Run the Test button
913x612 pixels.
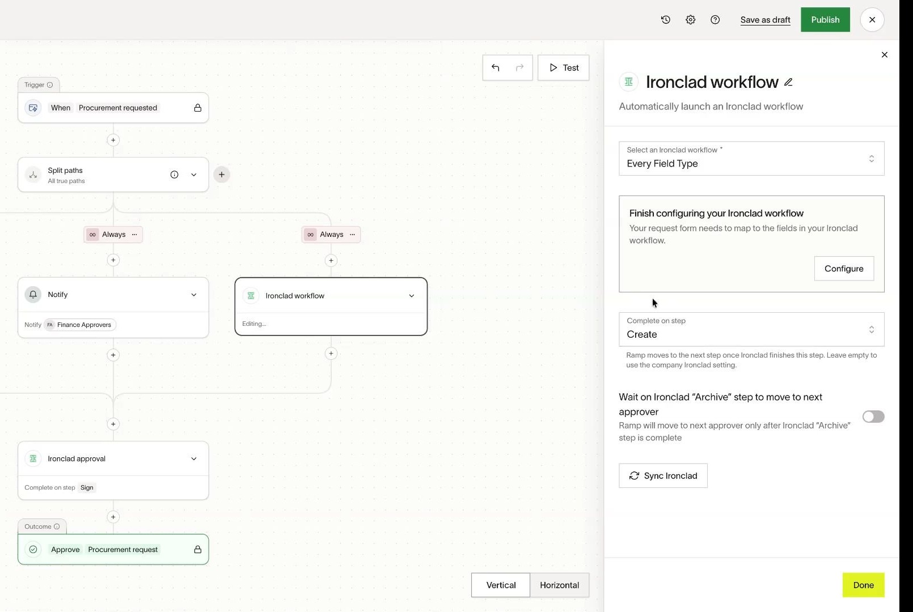563,67
